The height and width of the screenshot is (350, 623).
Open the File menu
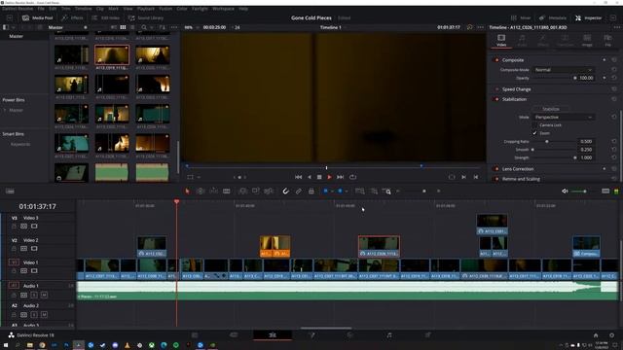[x=41, y=9]
